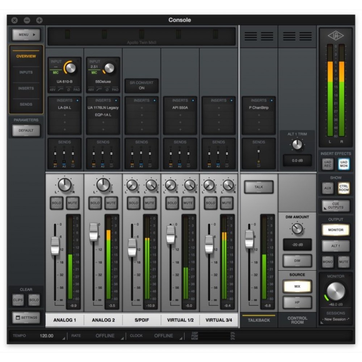Open the SETTINGS window
The width and height of the screenshot is (362, 362).
[26, 318]
